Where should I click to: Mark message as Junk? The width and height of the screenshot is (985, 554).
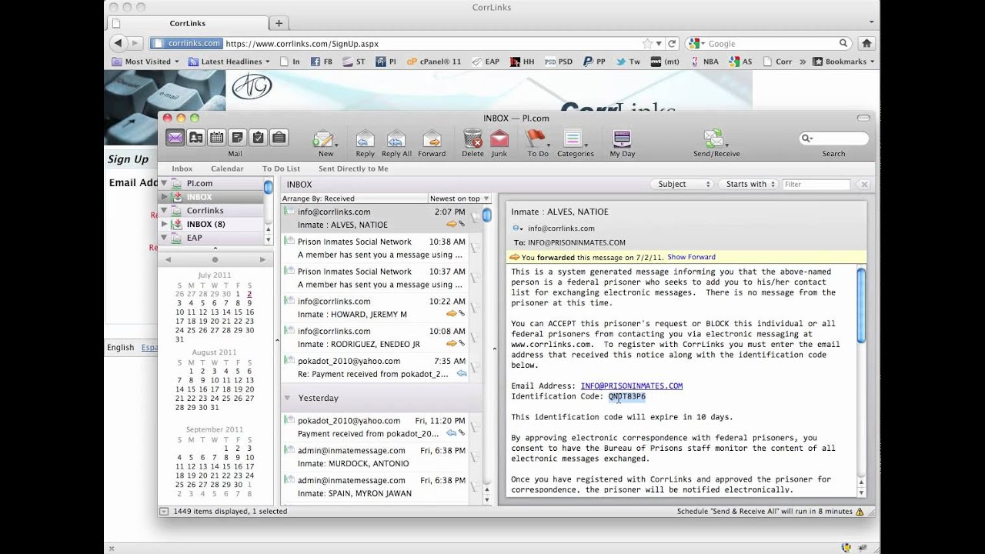pyautogui.click(x=499, y=142)
